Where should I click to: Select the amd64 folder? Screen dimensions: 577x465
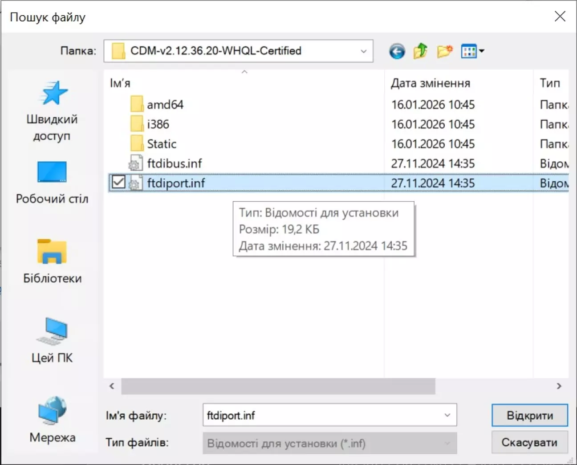(x=165, y=105)
